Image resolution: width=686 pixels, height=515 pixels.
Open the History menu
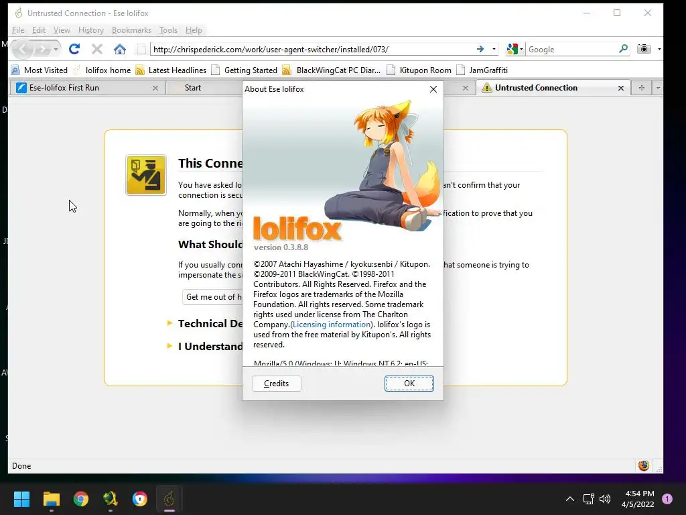91,30
